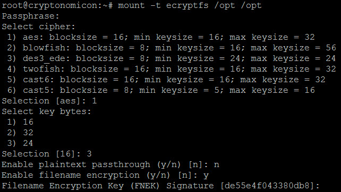Select the cast6 cipher option line
This screenshot has height=192, width=341.
click(166, 80)
